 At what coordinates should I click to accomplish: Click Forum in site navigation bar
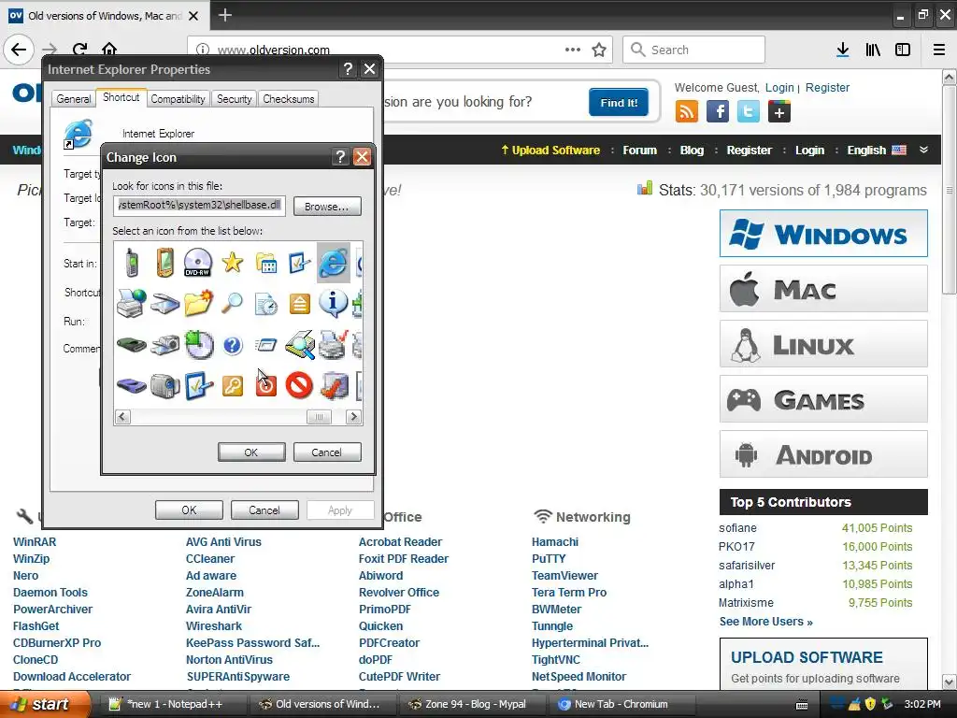(639, 151)
